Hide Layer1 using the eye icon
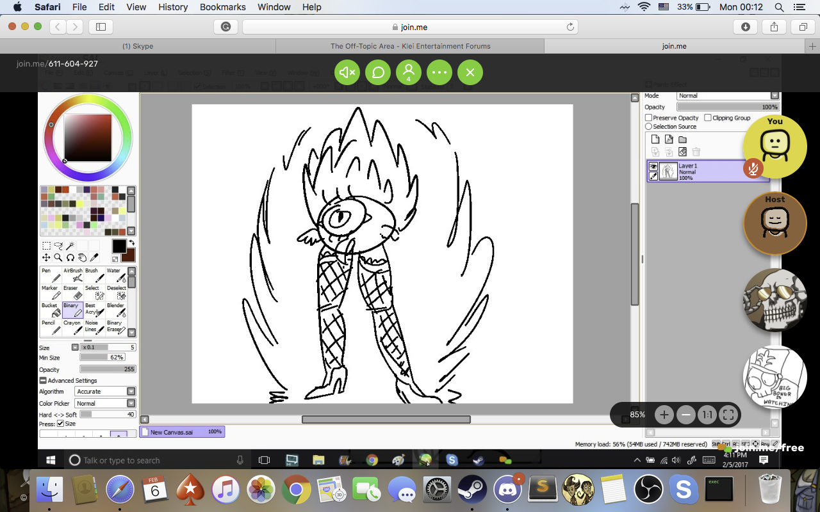The image size is (820, 512). point(653,166)
